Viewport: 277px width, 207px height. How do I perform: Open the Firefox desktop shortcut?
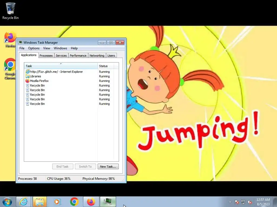(x=10, y=39)
